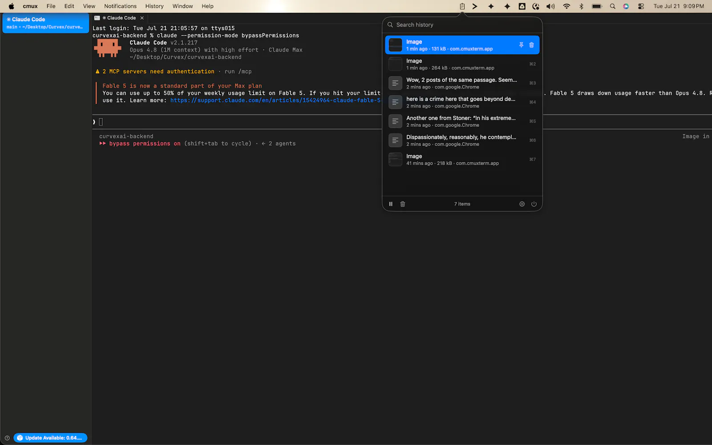Open the File menu
712x445 pixels.
pos(51,6)
